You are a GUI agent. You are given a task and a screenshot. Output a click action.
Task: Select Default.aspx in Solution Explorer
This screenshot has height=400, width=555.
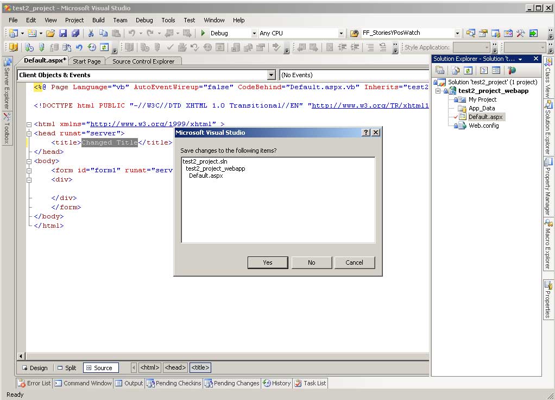click(485, 117)
